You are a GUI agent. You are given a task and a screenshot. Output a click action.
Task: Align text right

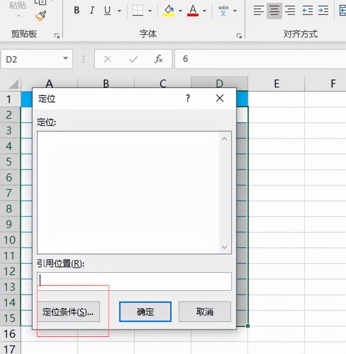pyautogui.click(x=290, y=11)
